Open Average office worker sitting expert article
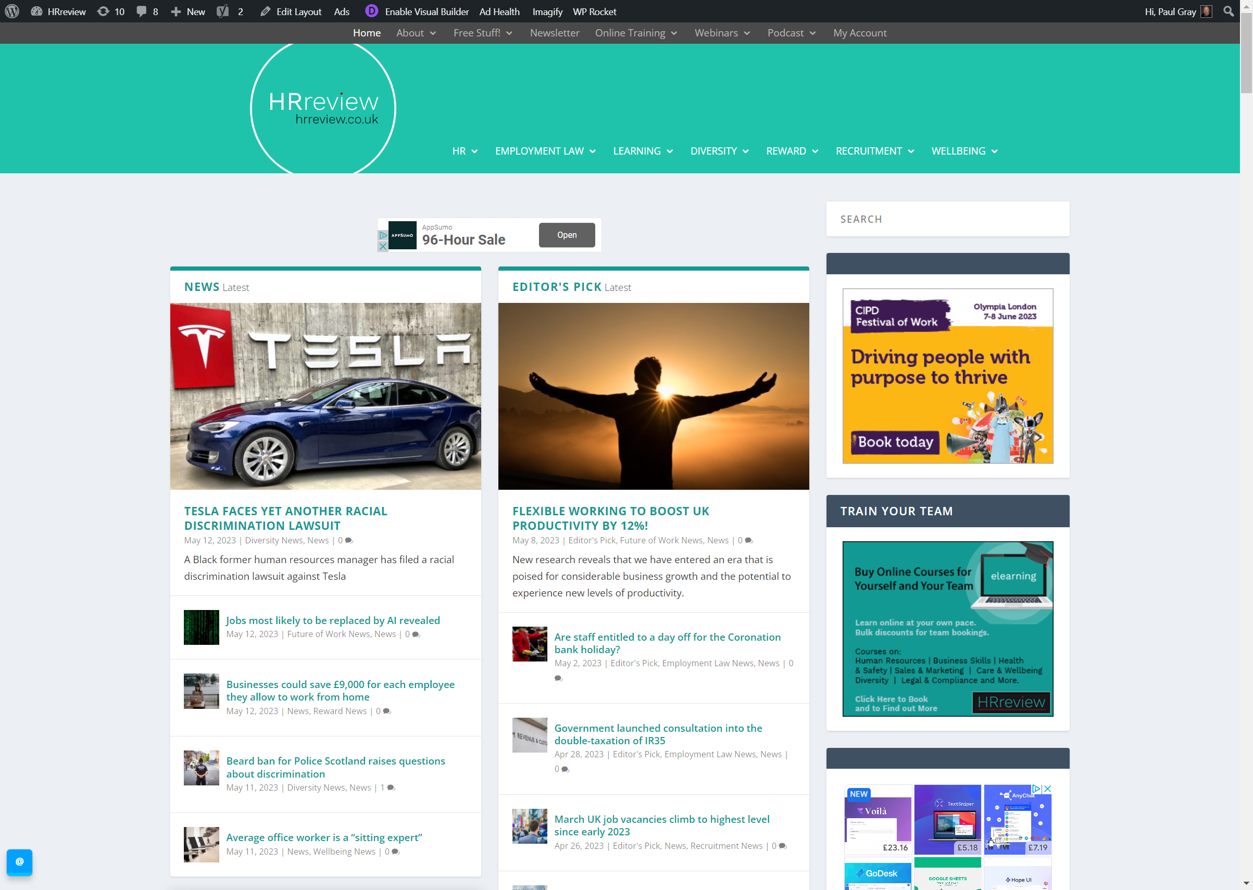Screen dimensions: 1253x890 324,837
